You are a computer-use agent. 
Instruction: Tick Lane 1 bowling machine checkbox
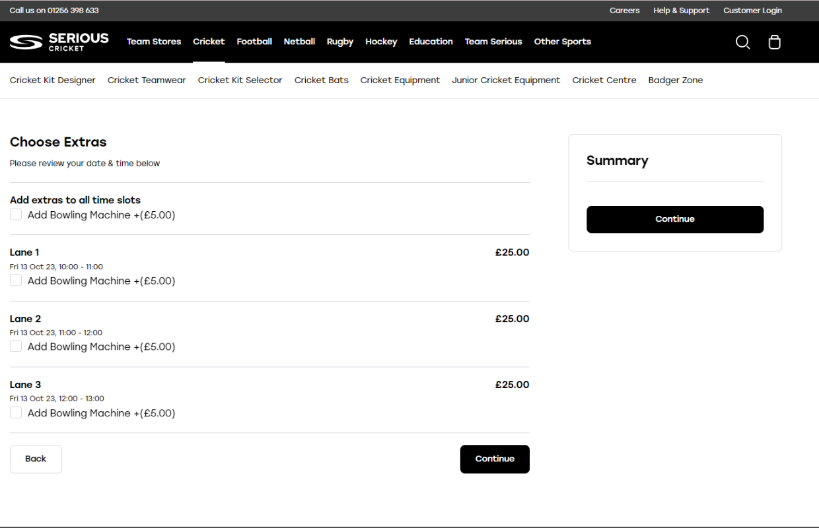[16, 280]
